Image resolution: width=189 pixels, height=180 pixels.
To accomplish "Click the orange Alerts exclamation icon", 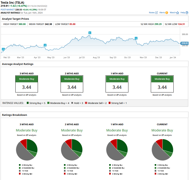I will (167, 13).
